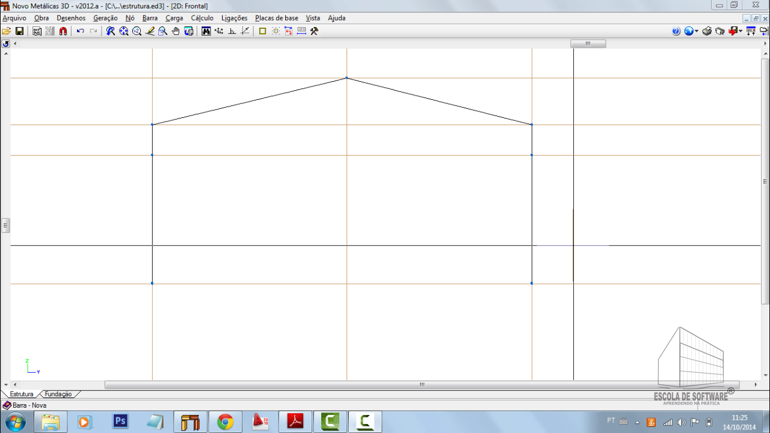Image resolution: width=770 pixels, height=433 pixels.
Task: Open the Cálculo menu
Action: click(202, 18)
